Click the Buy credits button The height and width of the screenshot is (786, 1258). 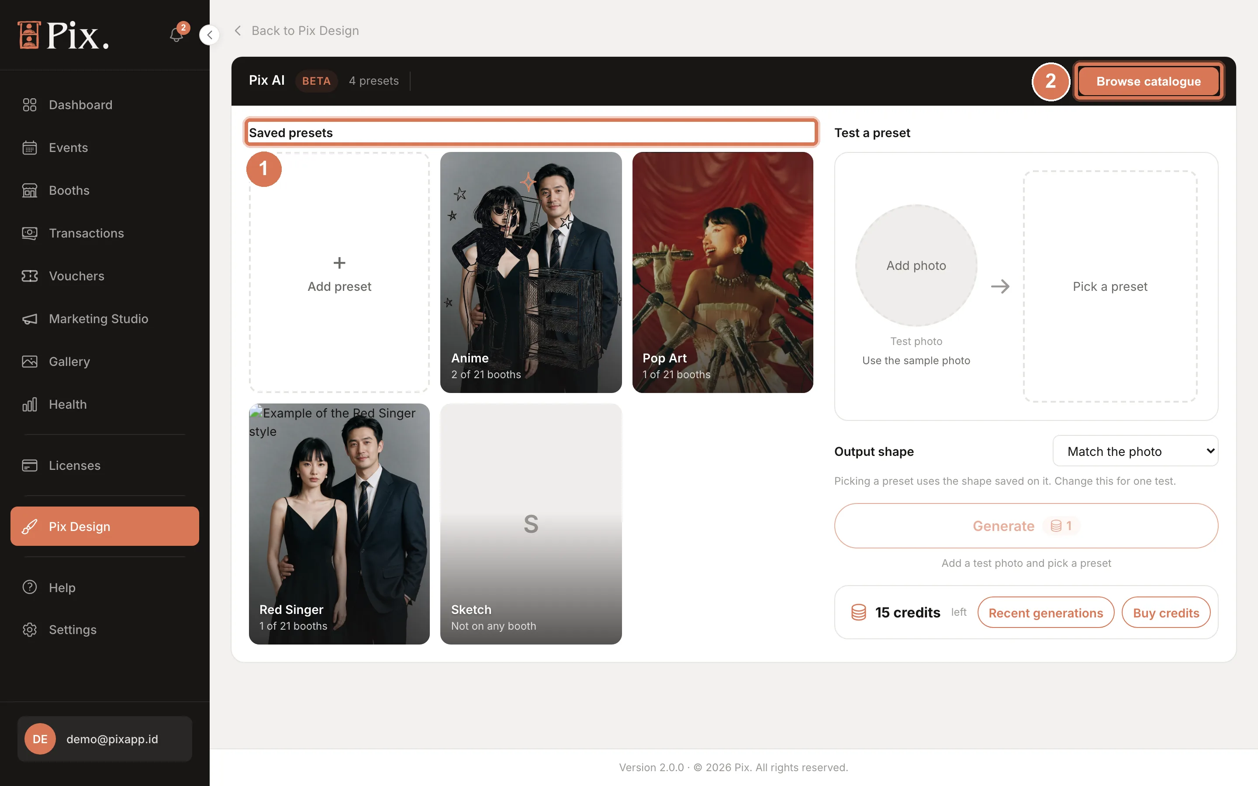(x=1166, y=612)
